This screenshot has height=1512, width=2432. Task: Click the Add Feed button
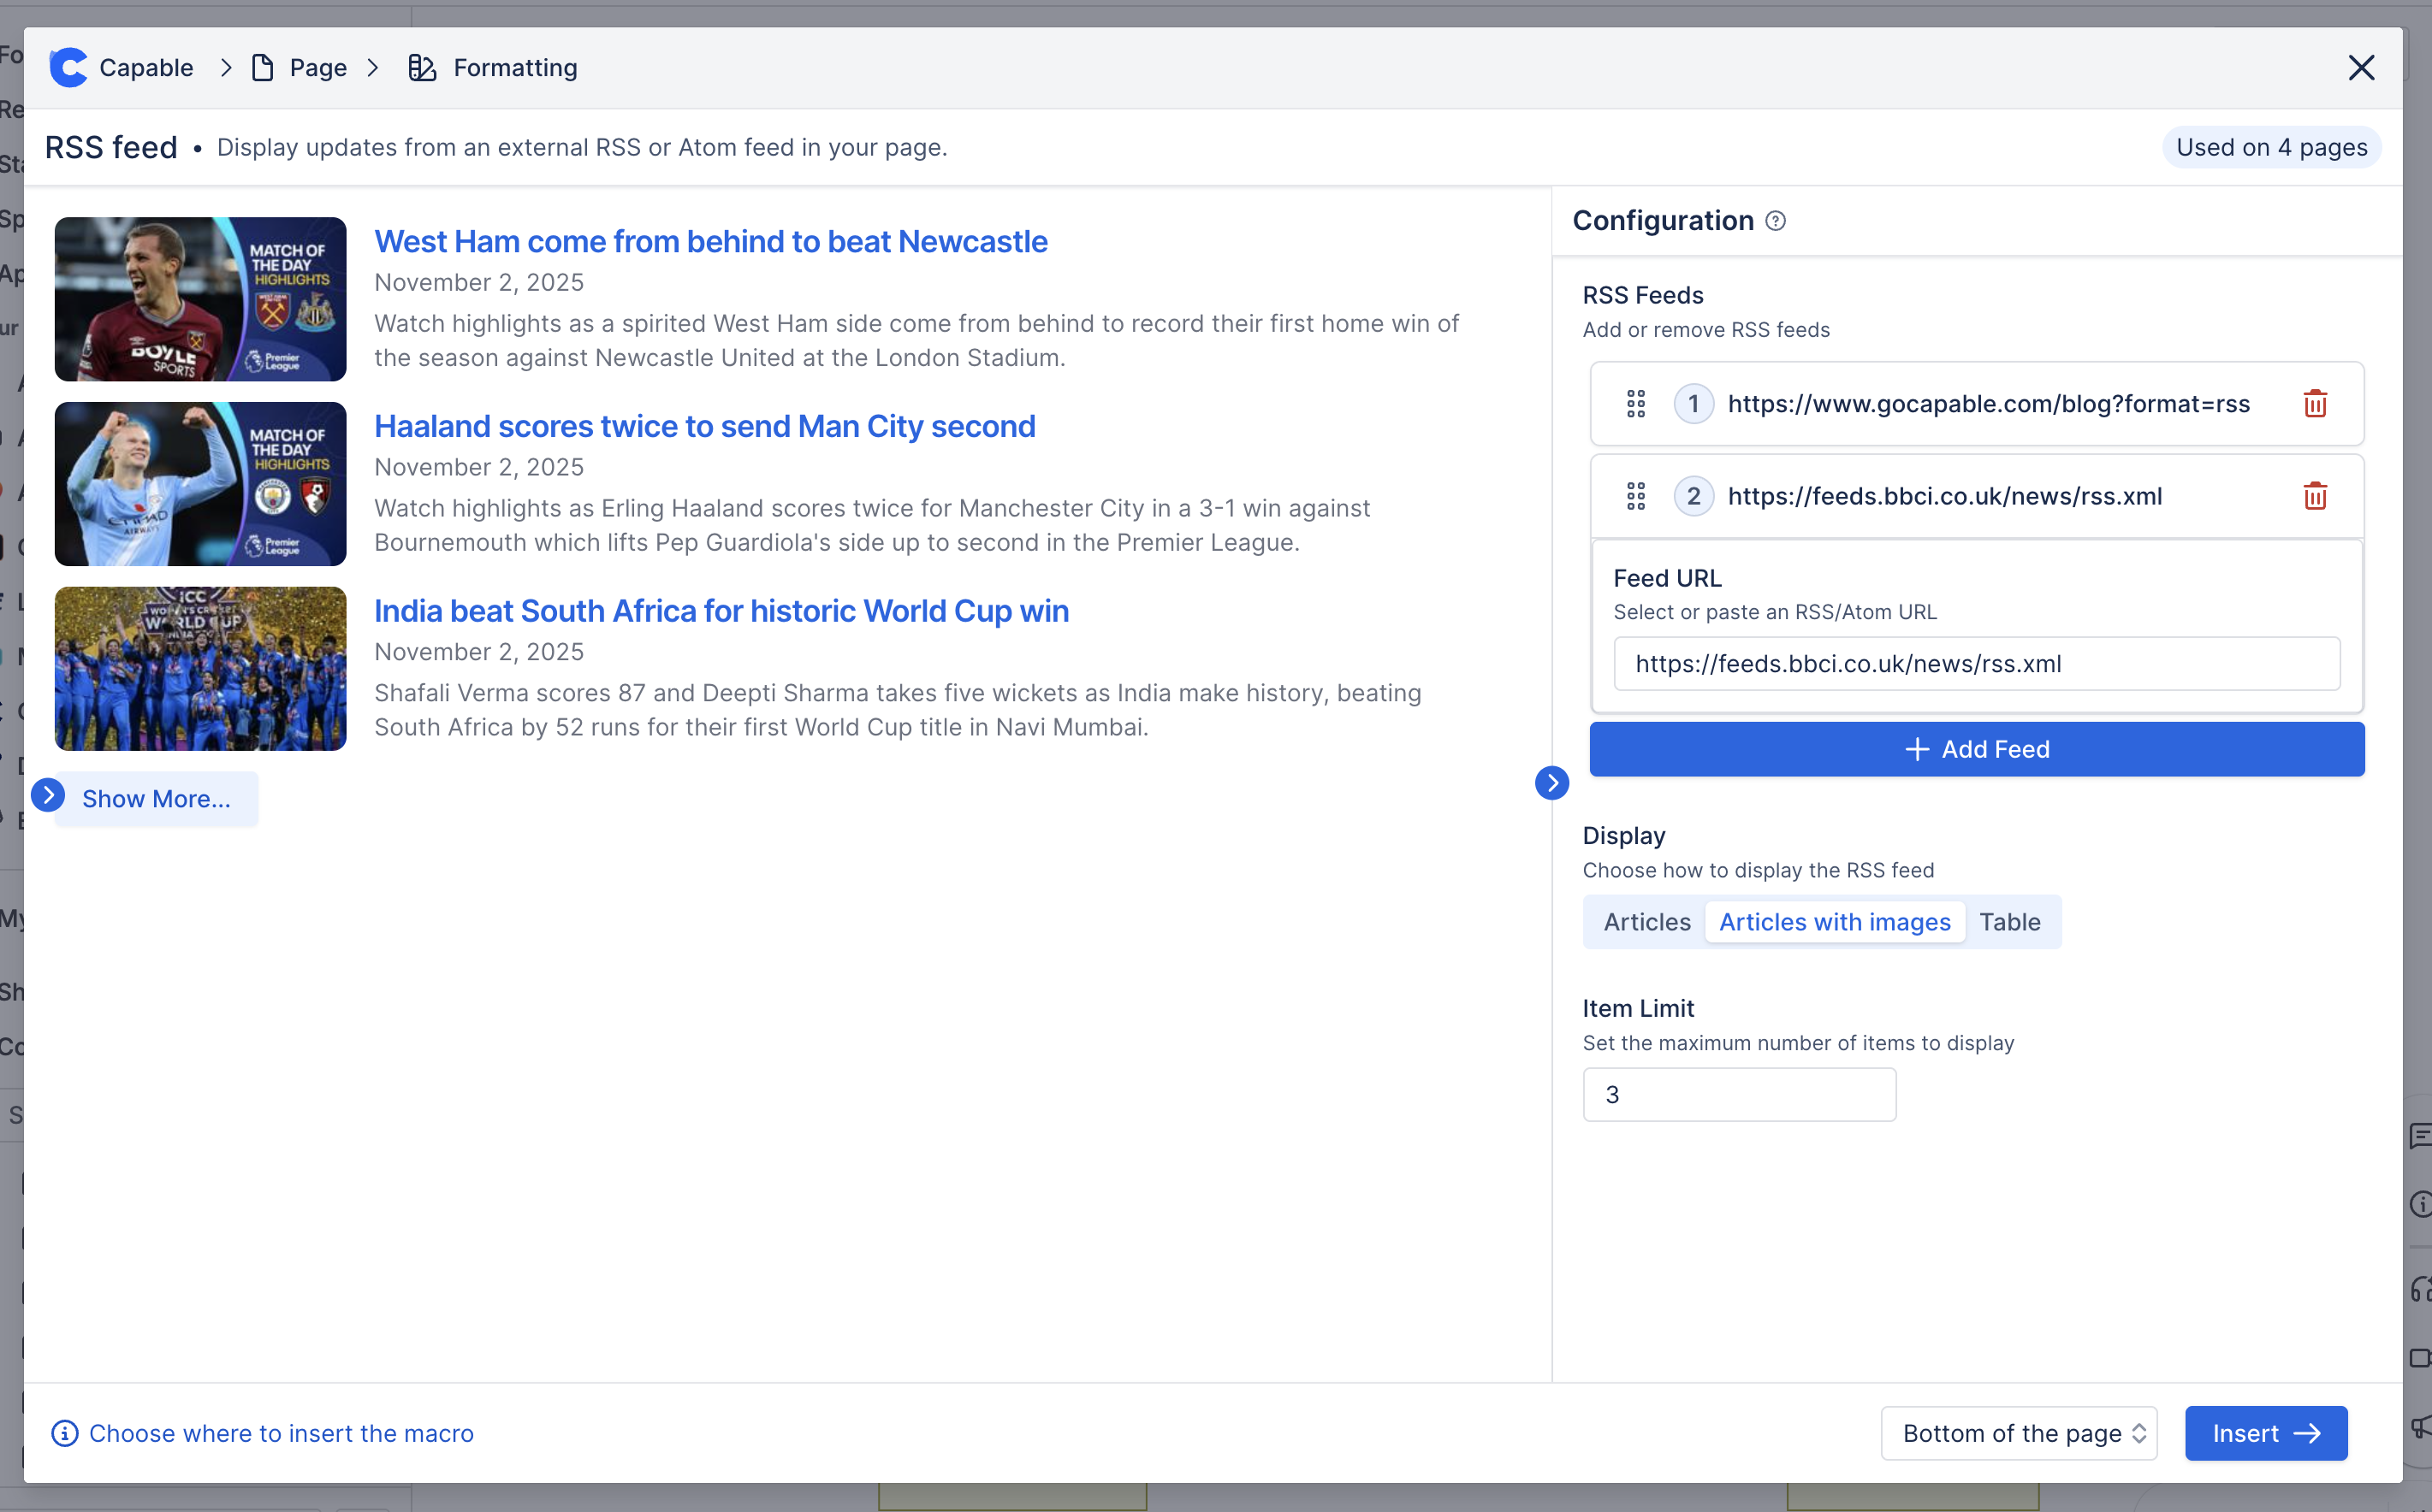1977,749
